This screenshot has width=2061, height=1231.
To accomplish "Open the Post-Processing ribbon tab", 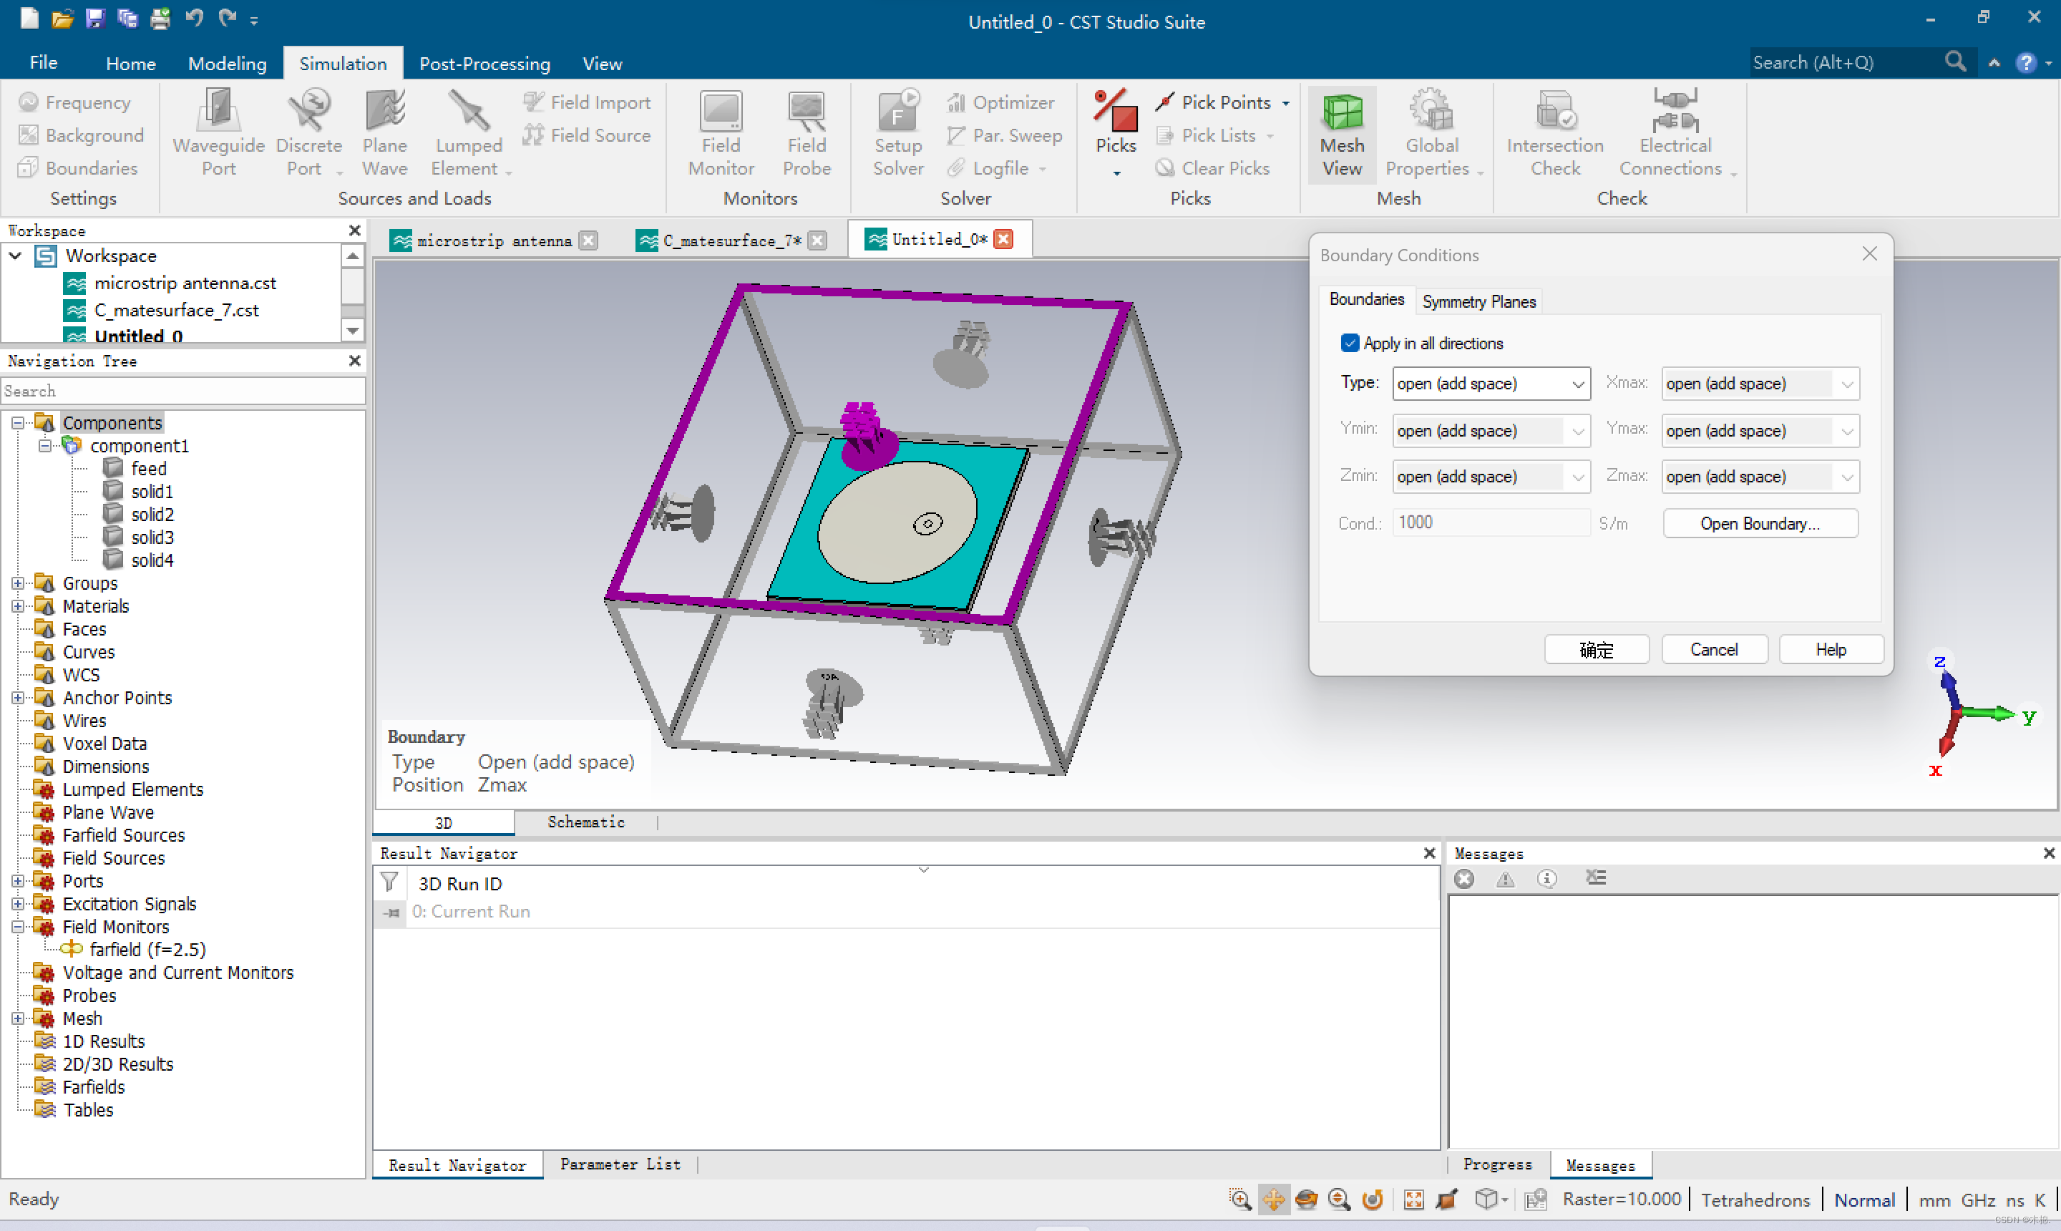I will coord(484,63).
